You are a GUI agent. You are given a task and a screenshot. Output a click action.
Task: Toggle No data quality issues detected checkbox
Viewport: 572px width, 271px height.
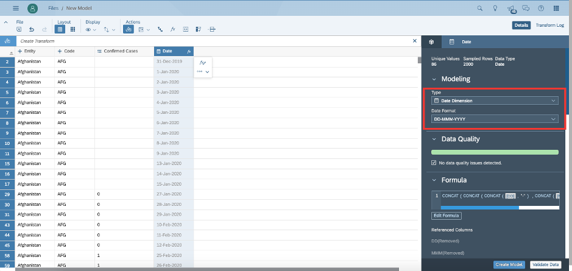coord(434,163)
